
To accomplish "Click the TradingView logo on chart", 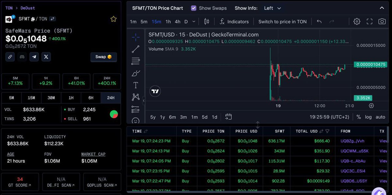I will [155, 91].
